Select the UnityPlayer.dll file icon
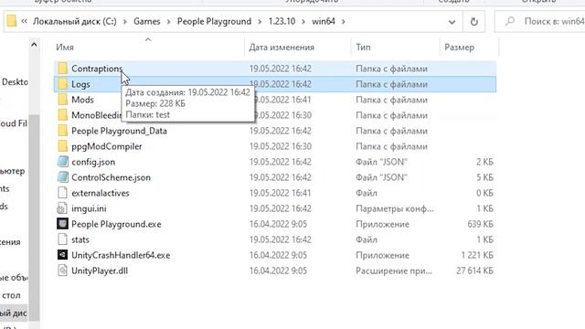The width and height of the screenshot is (585, 329). [63, 271]
